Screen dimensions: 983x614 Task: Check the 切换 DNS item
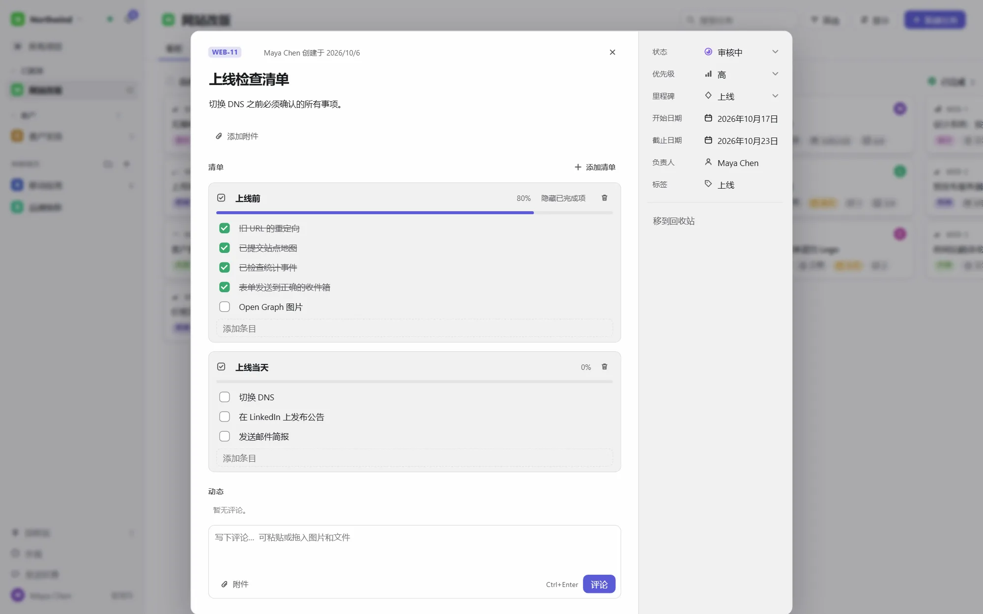click(x=225, y=397)
